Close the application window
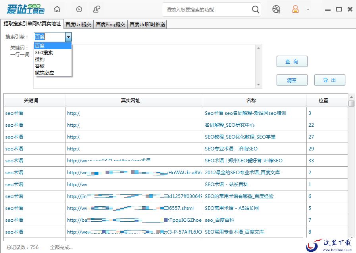The height and width of the screenshot is (253, 356). coord(350,9)
